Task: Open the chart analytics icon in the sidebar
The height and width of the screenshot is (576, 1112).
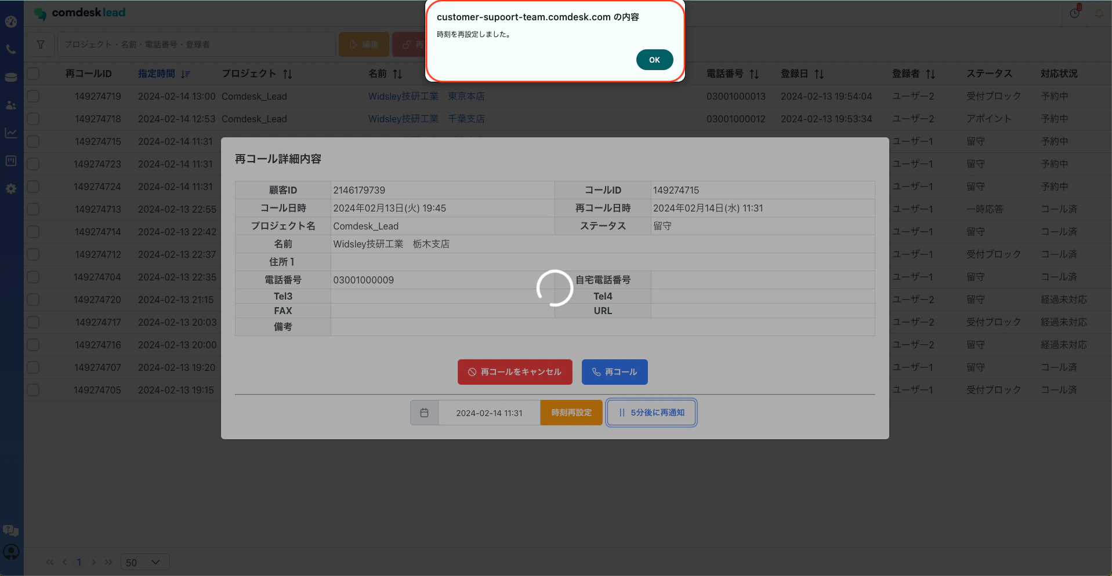Action: pyautogui.click(x=11, y=133)
